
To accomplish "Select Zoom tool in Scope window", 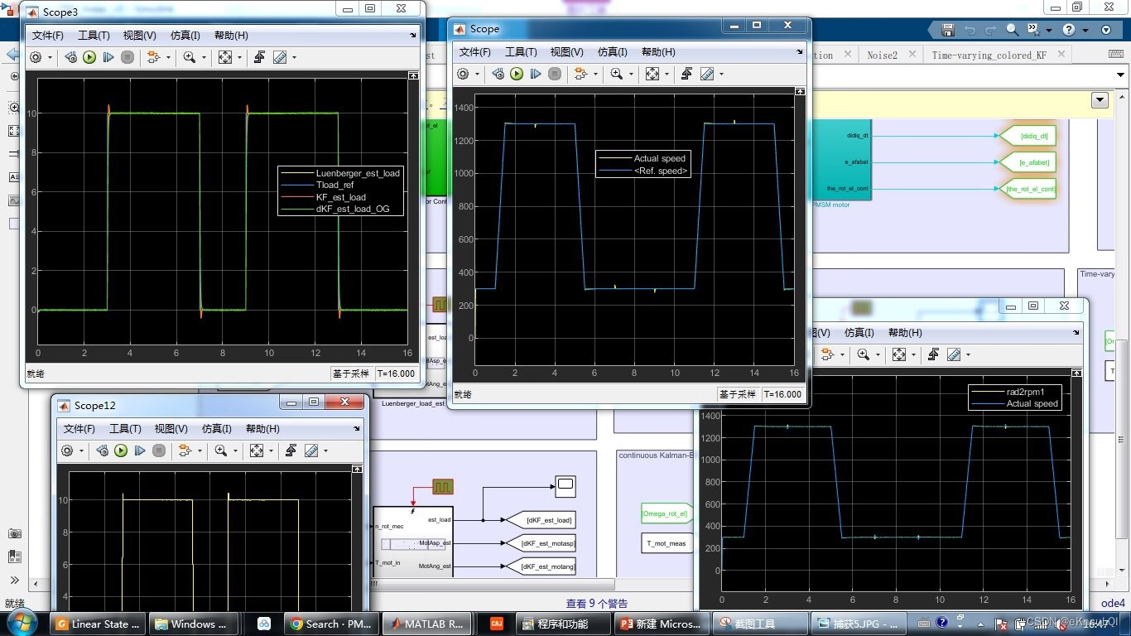I will click(617, 74).
